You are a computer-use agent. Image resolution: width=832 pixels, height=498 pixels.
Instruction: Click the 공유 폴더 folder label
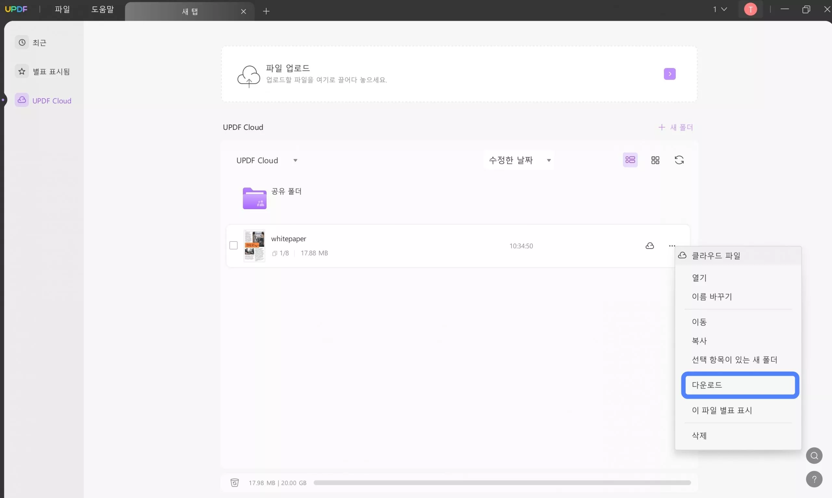(x=286, y=191)
